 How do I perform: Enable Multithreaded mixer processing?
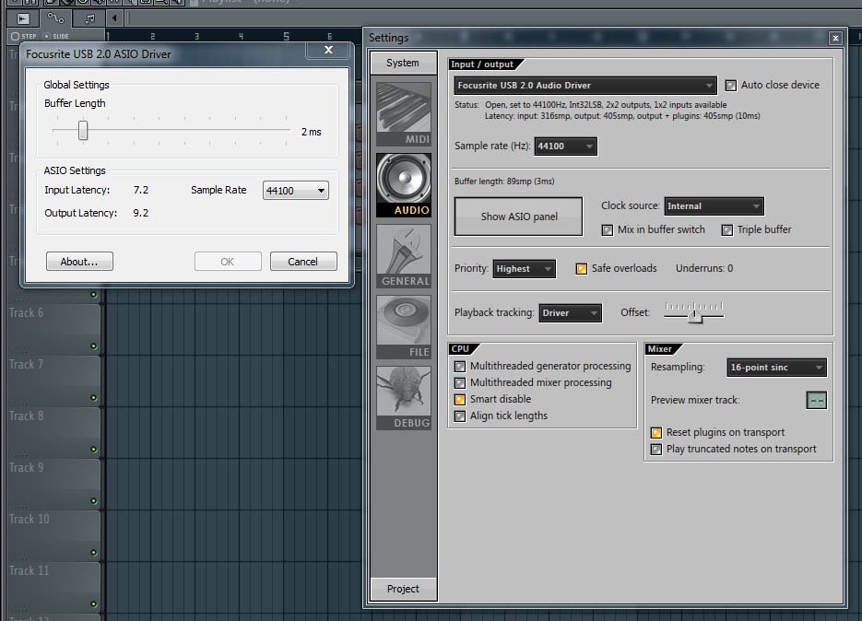[460, 382]
